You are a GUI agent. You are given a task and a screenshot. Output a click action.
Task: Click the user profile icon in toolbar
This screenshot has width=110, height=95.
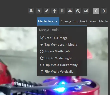tap(31, 11)
